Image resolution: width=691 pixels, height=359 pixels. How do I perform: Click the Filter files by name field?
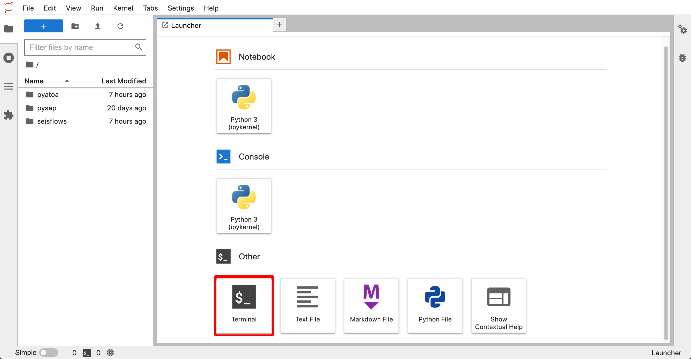(x=85, y=48)
